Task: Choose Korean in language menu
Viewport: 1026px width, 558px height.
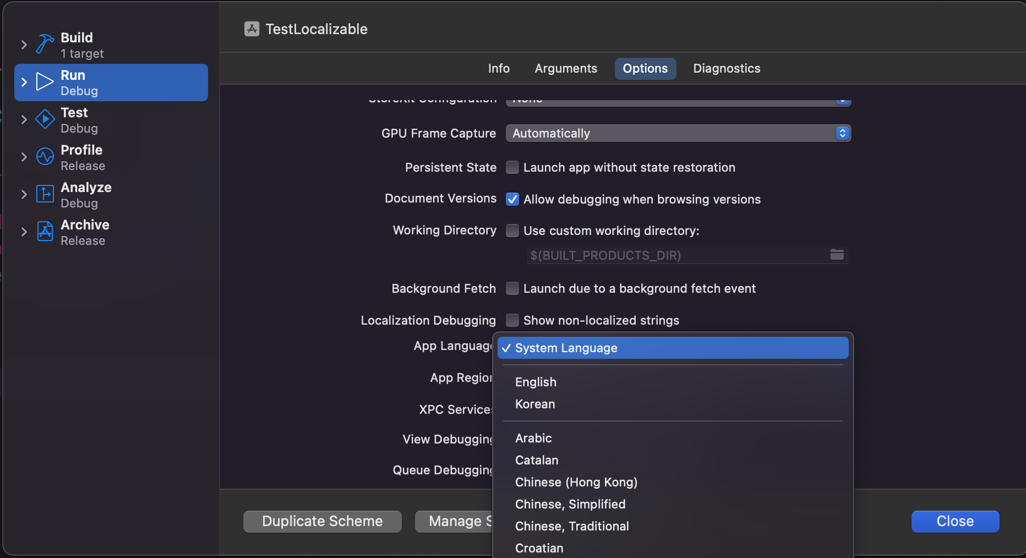Action: click(673, 404)
